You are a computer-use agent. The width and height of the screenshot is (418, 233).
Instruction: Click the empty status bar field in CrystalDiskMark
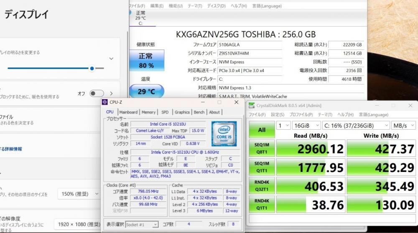click(332, 218)
